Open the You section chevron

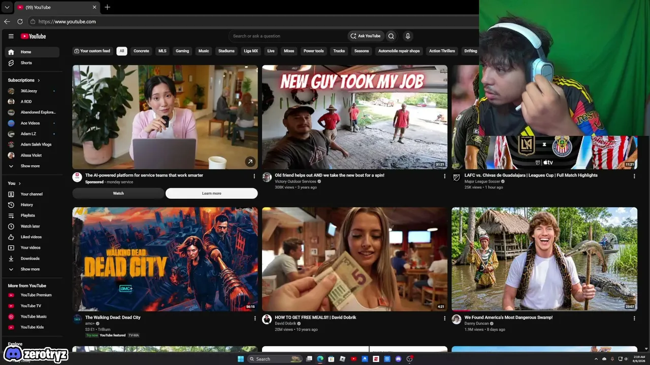point(20,184)
